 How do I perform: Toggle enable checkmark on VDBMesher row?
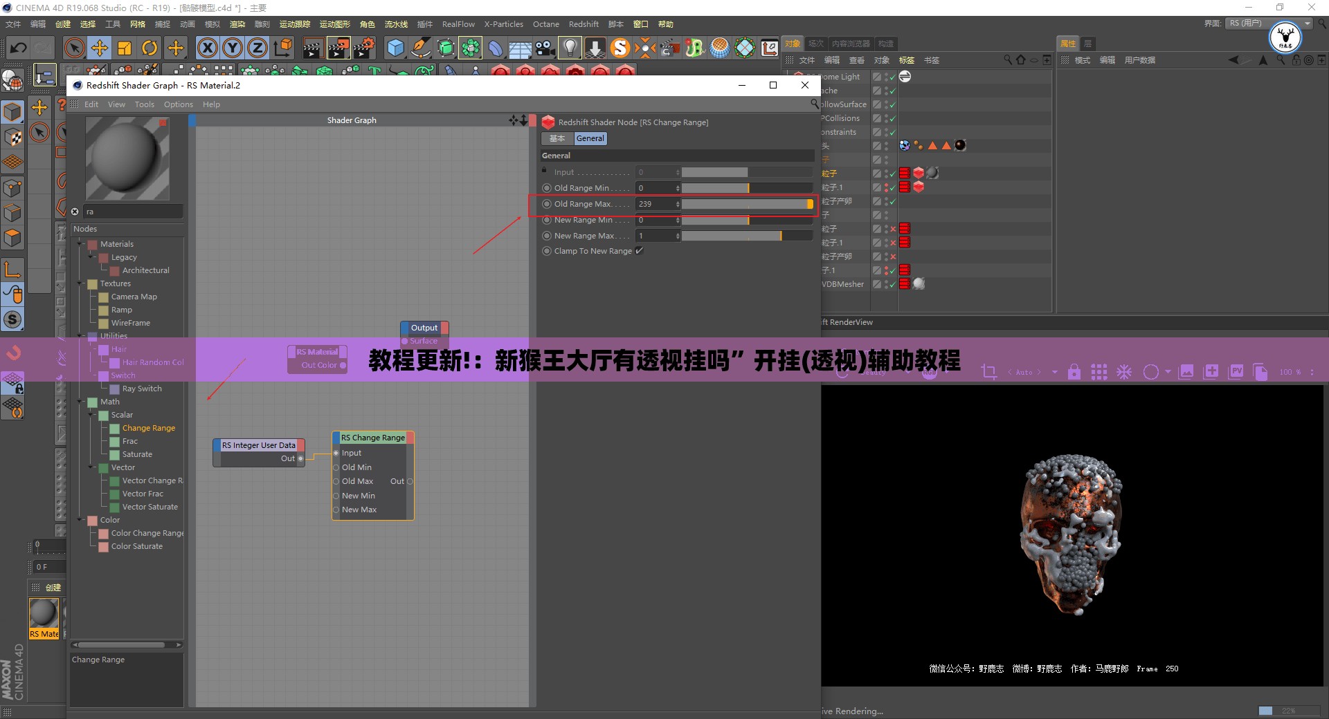click(x=893, y=284)
